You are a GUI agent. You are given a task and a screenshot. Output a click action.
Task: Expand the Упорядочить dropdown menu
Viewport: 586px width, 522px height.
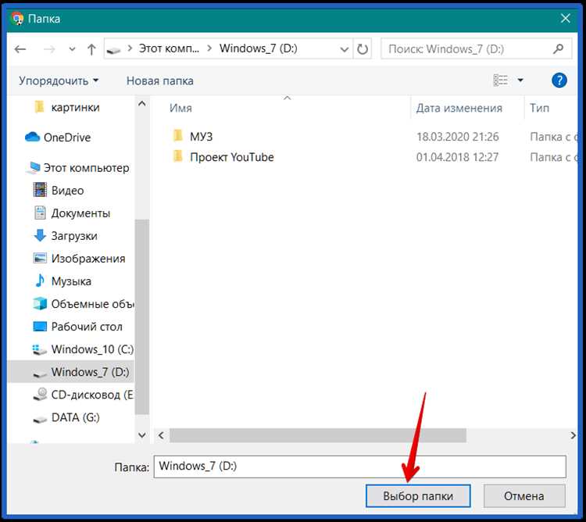(x=59, y=80)
